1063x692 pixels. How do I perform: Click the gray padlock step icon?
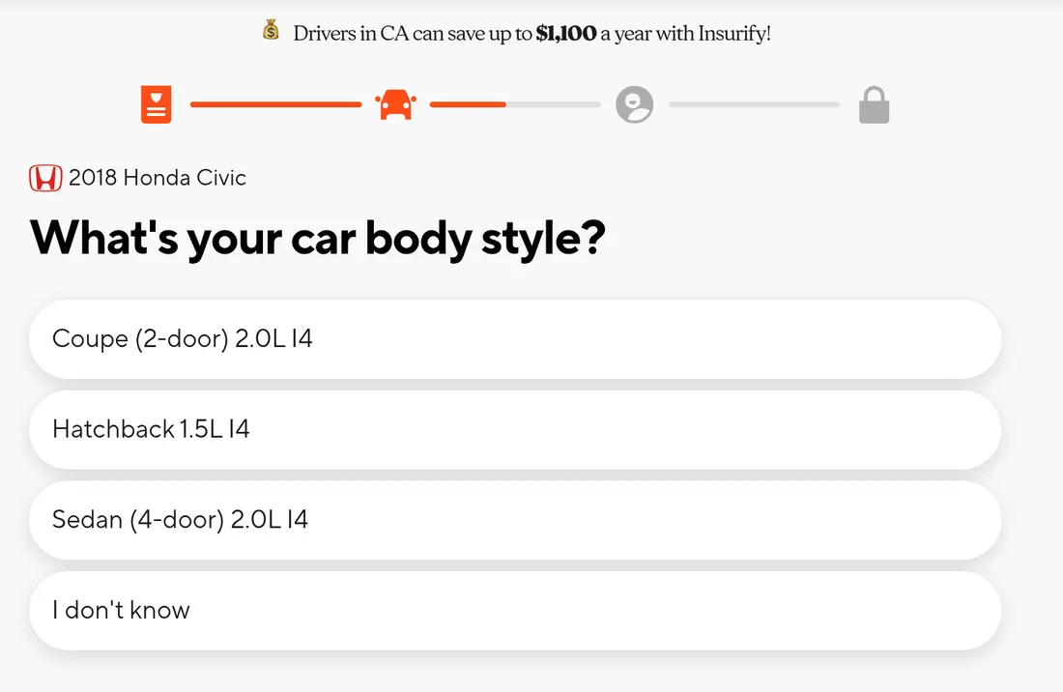click(x=874, y=104)
